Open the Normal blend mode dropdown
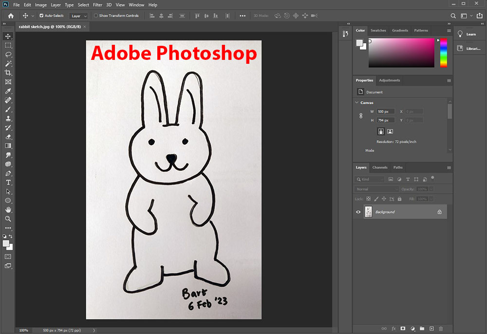This screenshot has width=487, height=334. [x=376, y=189]
